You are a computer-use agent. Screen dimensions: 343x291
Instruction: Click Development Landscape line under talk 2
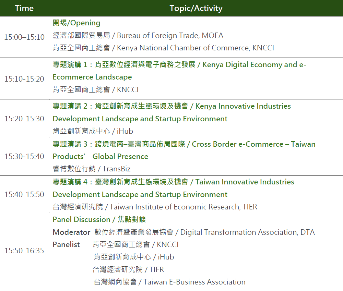click(140, 119)
